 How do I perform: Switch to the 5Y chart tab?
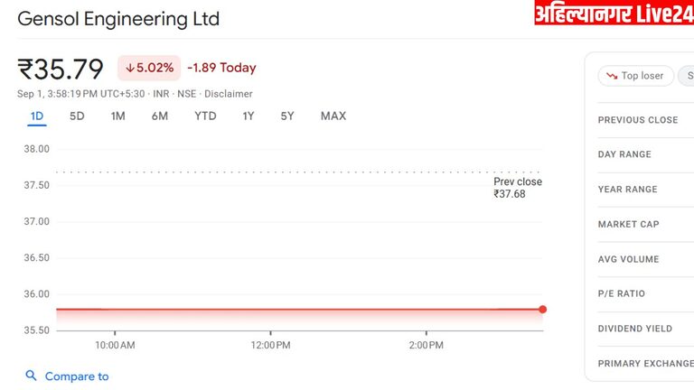click(x=287, y=116)
